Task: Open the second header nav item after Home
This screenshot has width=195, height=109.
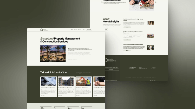Action: pyautogui.click(x=75, y=30)
